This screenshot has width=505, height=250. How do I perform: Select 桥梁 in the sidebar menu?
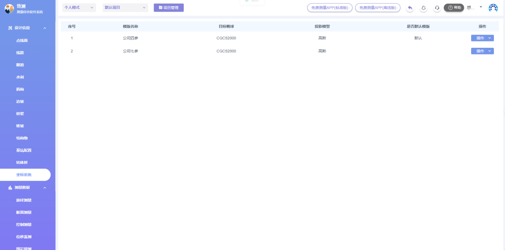(20, 114)
